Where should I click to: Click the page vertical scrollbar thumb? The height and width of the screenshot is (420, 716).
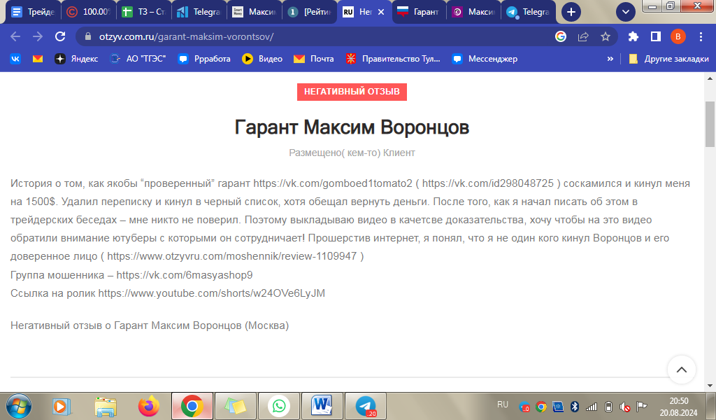click(x=710, y=122)
